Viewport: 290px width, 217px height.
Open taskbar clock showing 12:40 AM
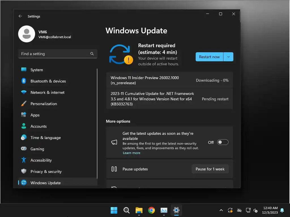coord(270,210)
